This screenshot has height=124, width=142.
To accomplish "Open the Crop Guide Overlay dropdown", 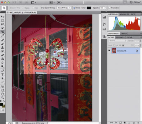I will pos(64,8).
